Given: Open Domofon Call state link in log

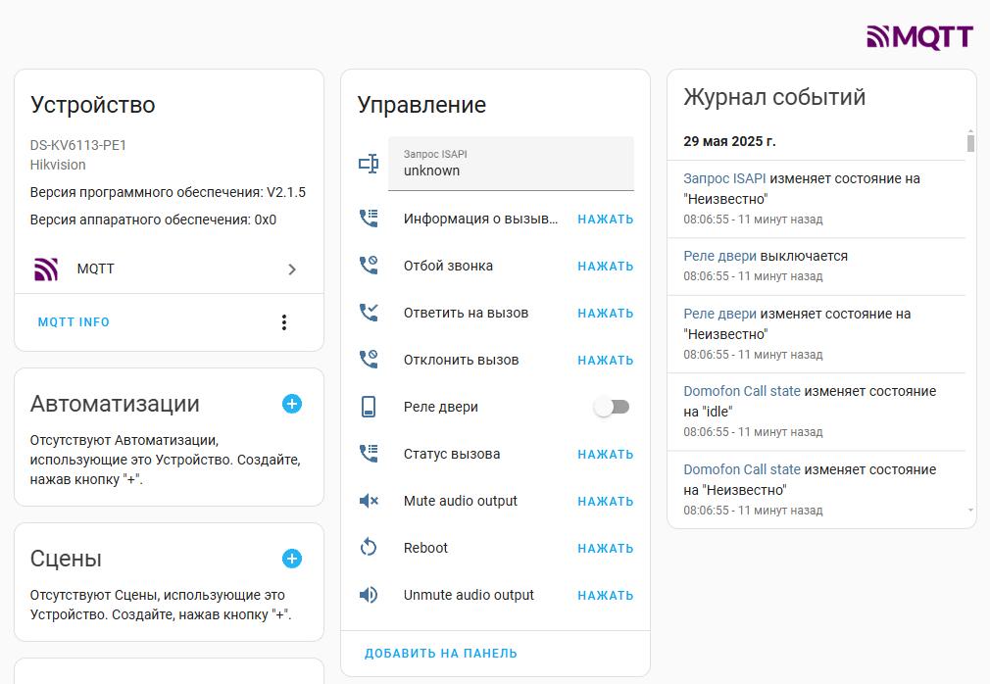Looking at the screenshot, I should pyautogui.click(x=742, y=391).
